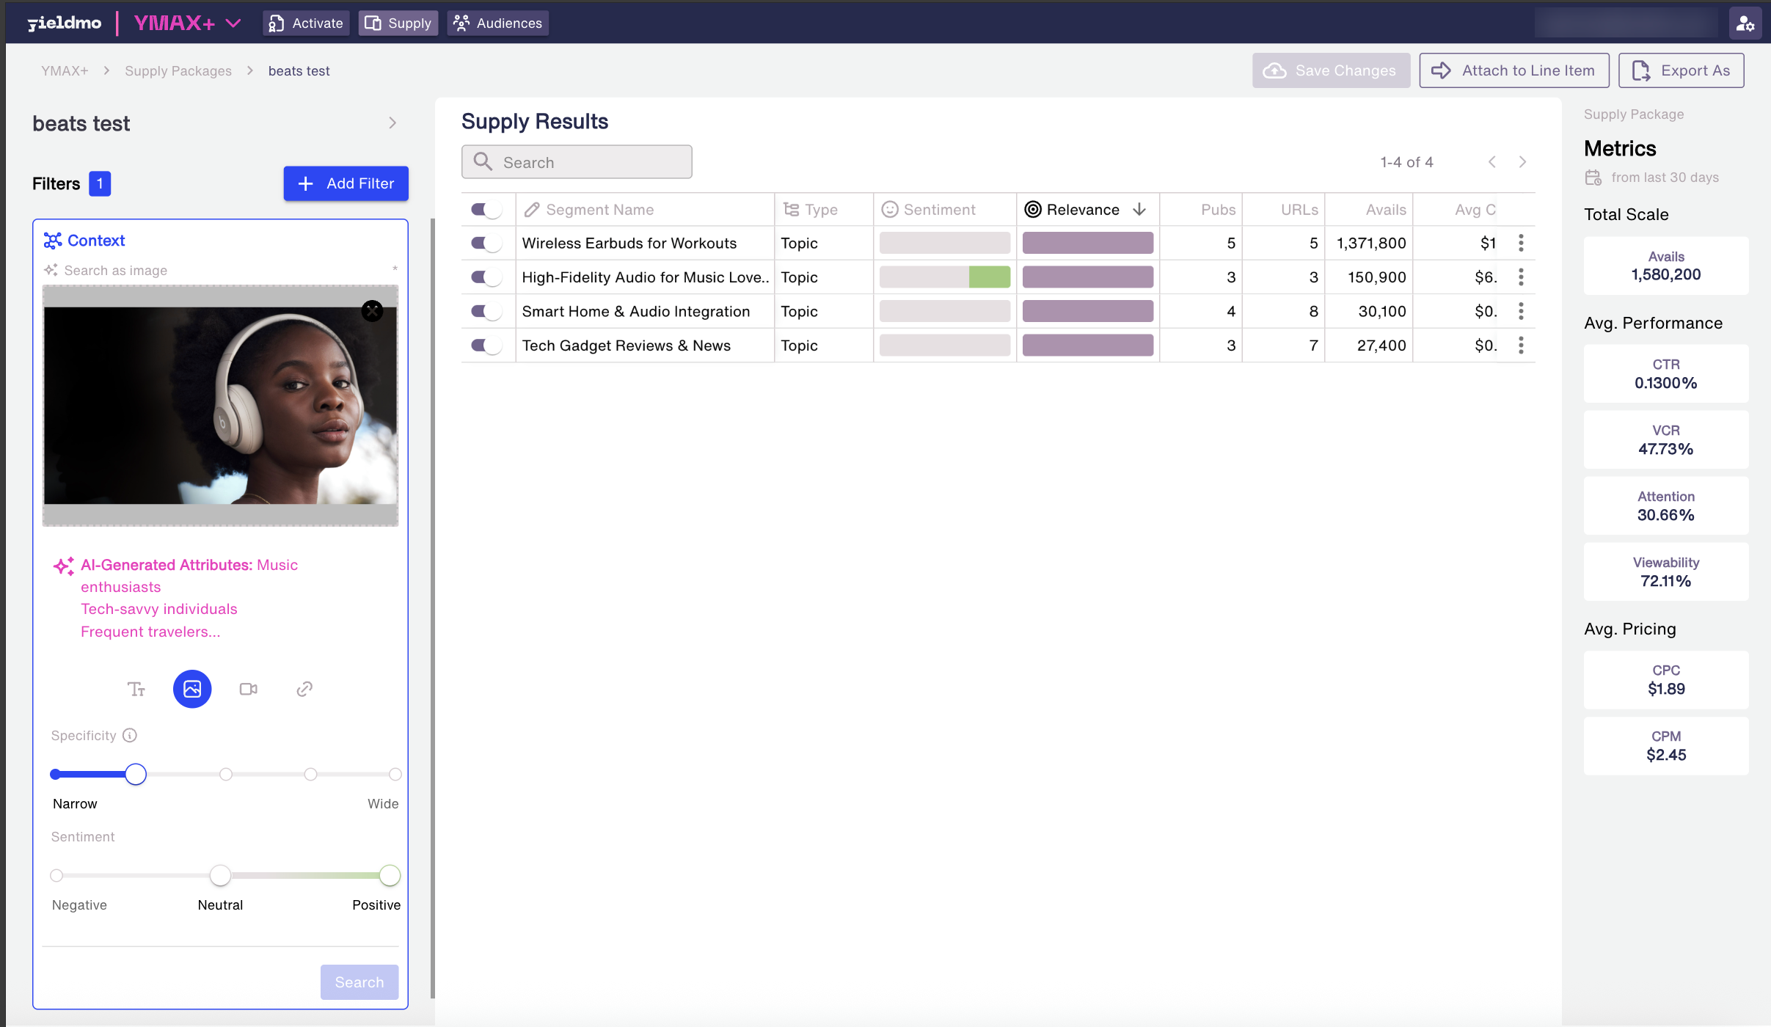This screenshot has height=1027, width=1771.
Task: Sort table by Pubs column
Action: [x=1218, y=210]
